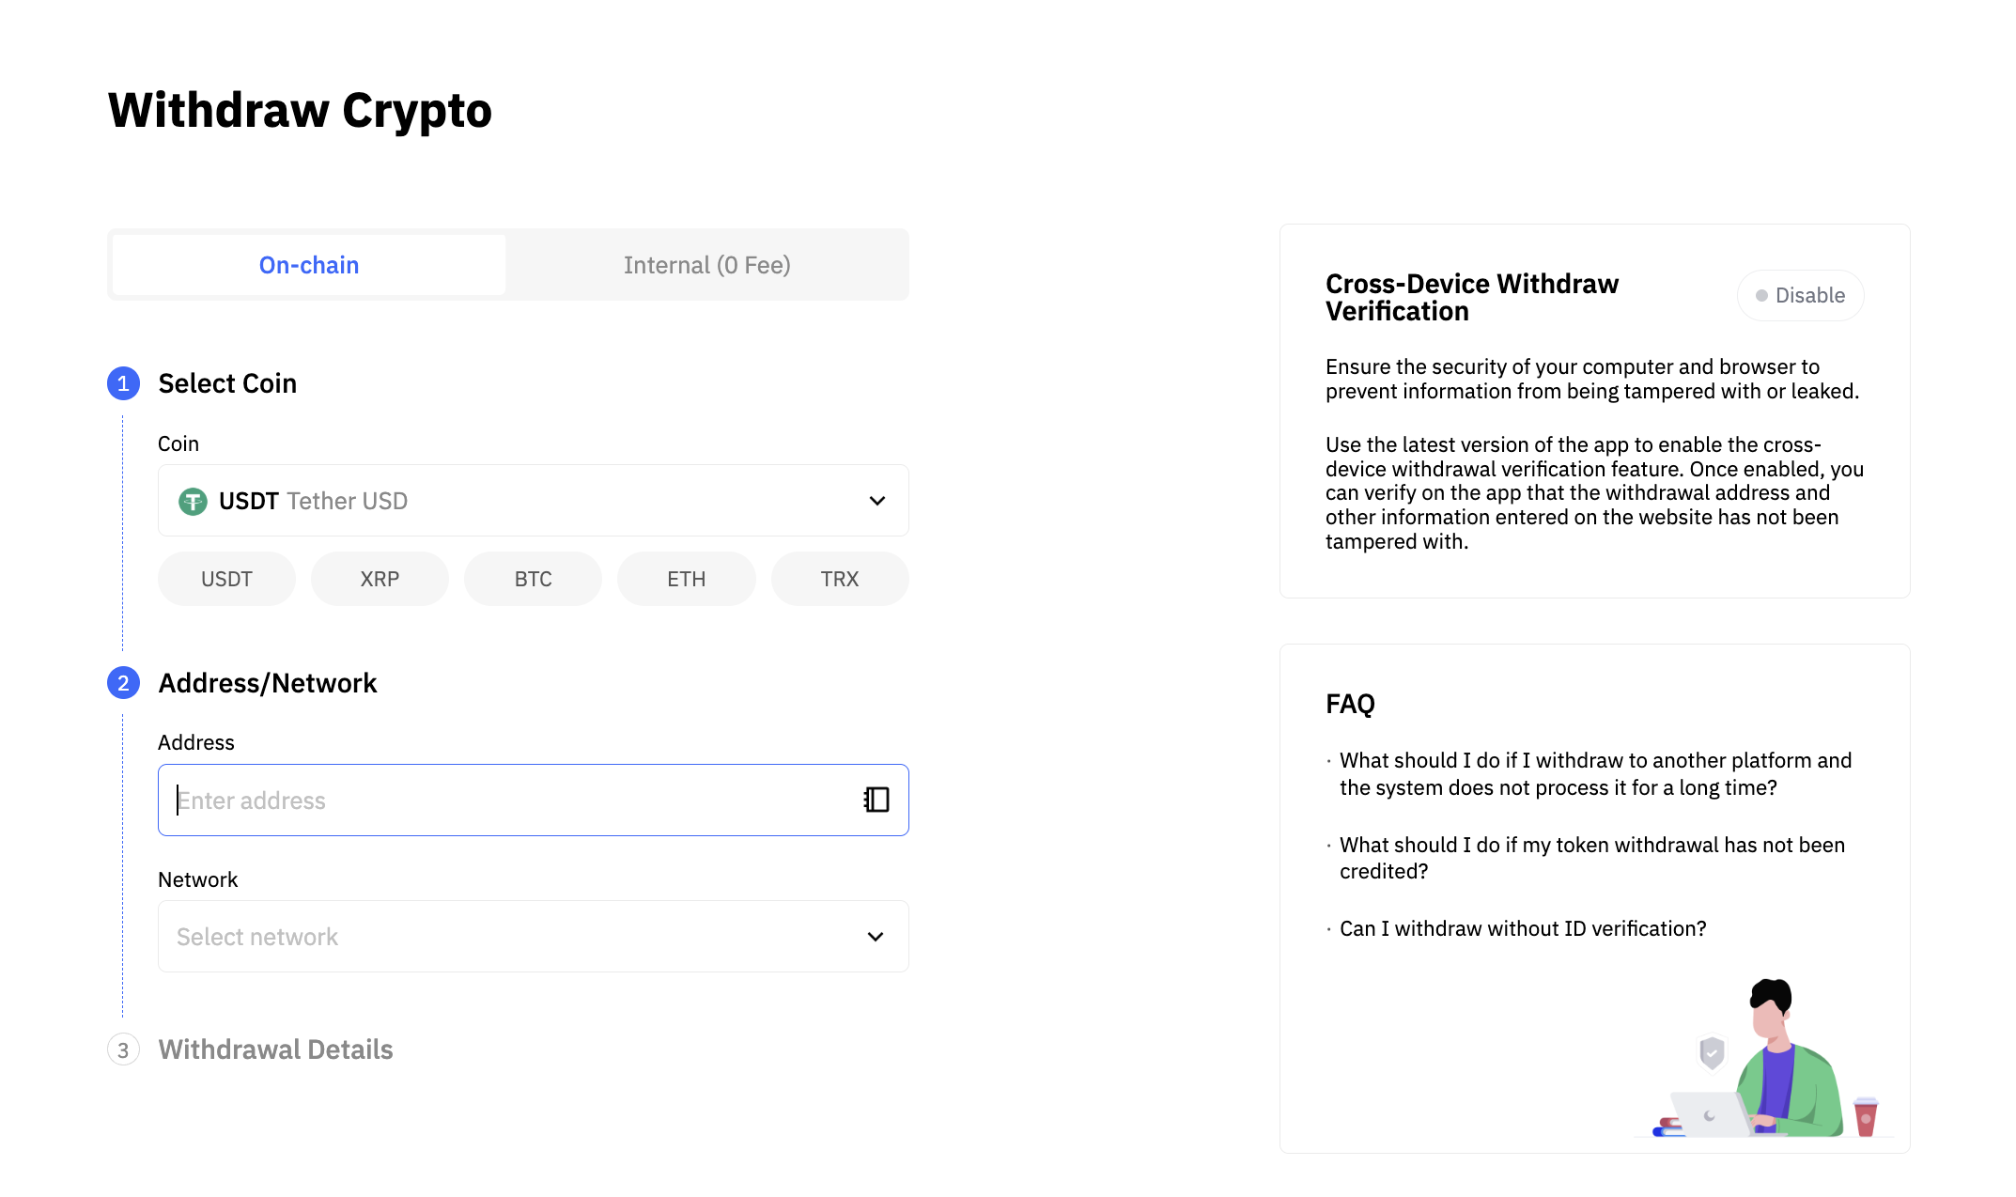Image resolution: width=2016 pixels, height=1197 pixels.
Task: Click the step 3 circle badge
Action: click(123, 1049)
